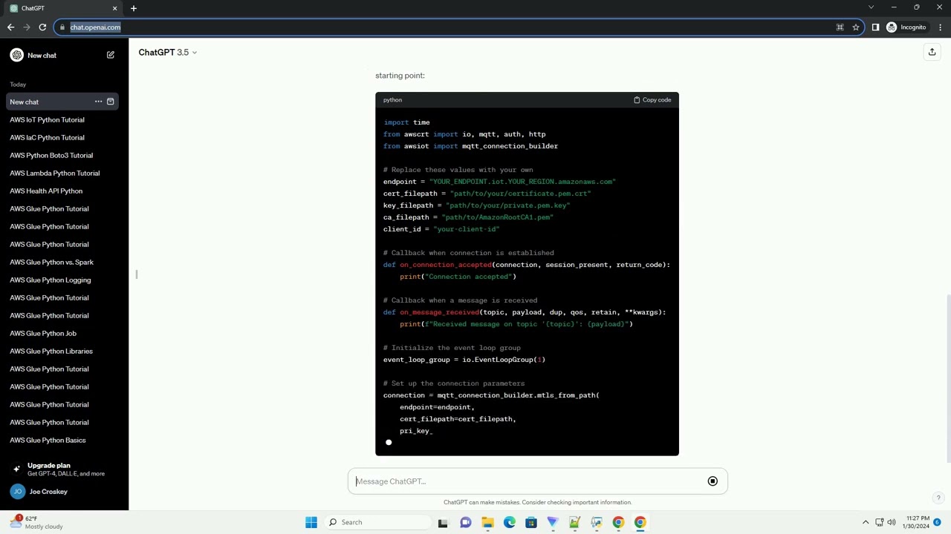
Task: Click the page vertical scrollbar
Action: pyautogui.click(x=947, y=378)
